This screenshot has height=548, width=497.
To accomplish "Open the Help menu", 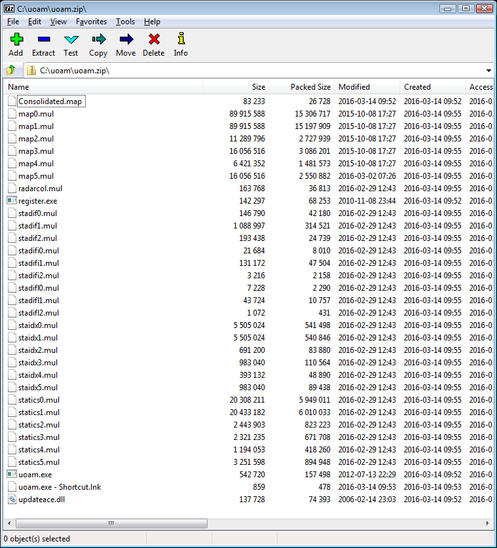I will point(152,22).
